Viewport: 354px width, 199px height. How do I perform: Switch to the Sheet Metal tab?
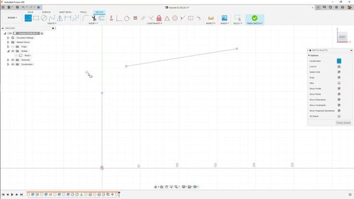tap(65, 12)
